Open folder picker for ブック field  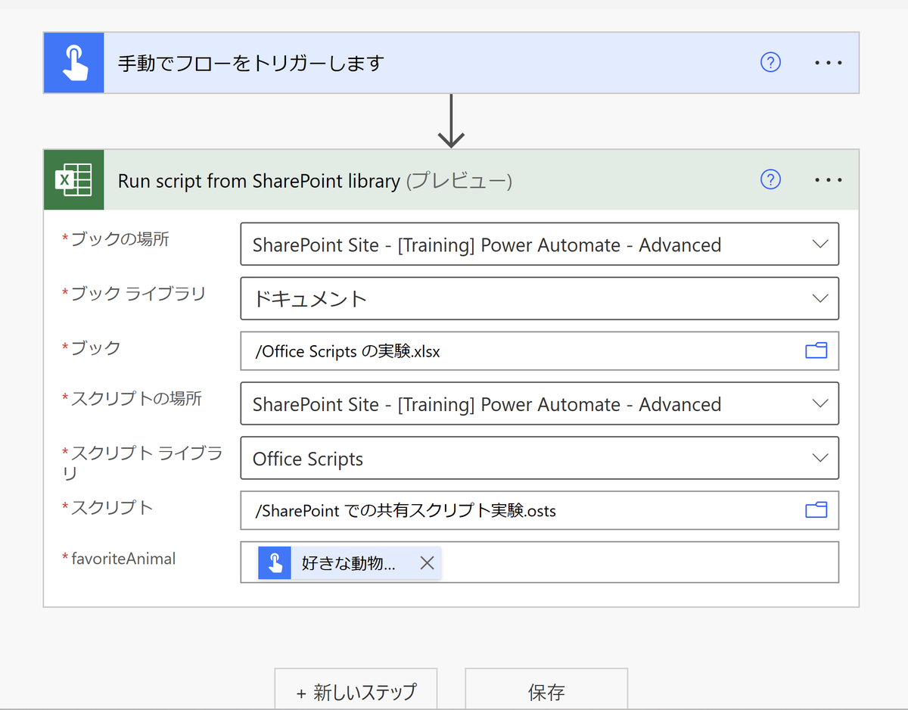click(x=816, y=350)
